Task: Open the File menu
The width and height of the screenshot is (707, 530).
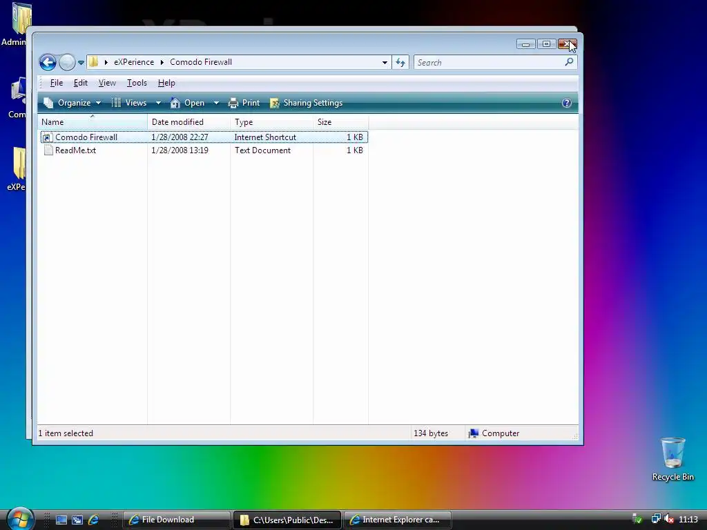Action: [x=57, y=83]
